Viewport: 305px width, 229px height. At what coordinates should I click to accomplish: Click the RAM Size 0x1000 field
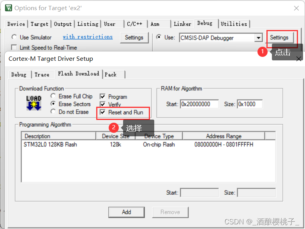(250, 104)
